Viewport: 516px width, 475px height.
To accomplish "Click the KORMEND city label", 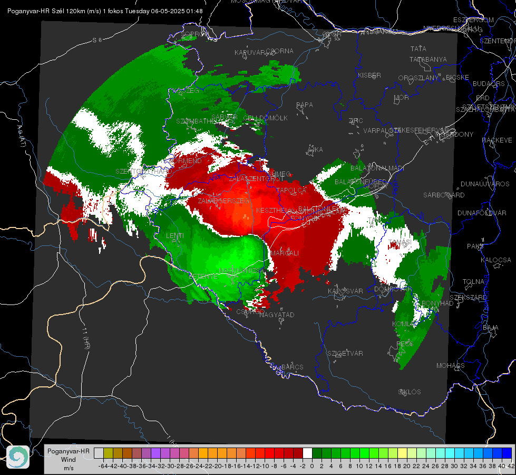I will click(x=186, y=161).
